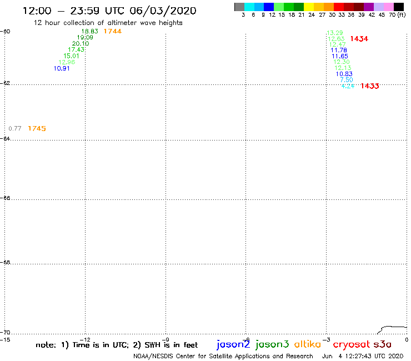Click the -15 longitude axis label
The image size is (411, 361).
click(5, 340)
